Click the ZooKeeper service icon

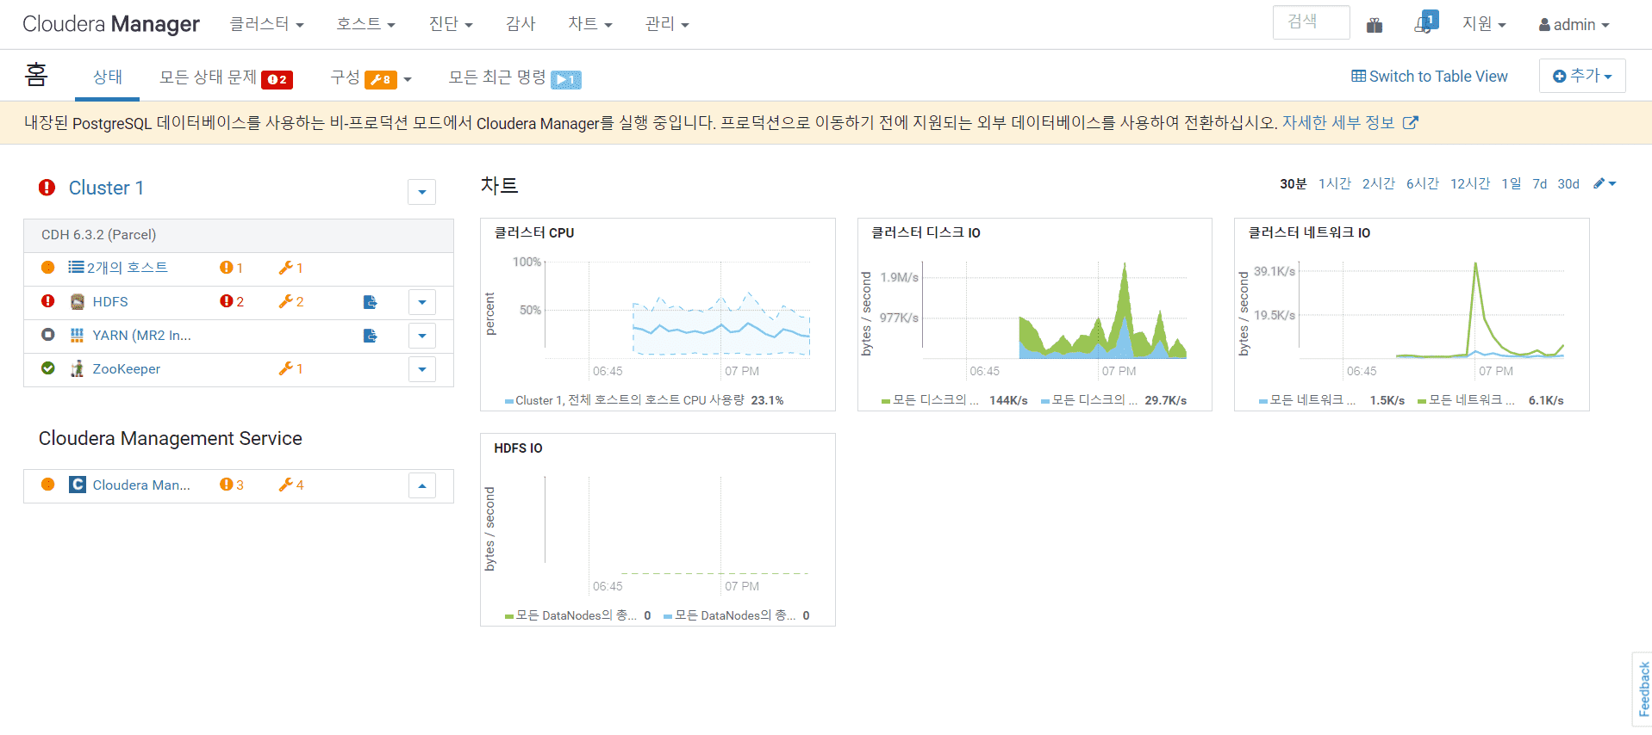(78, 368)
